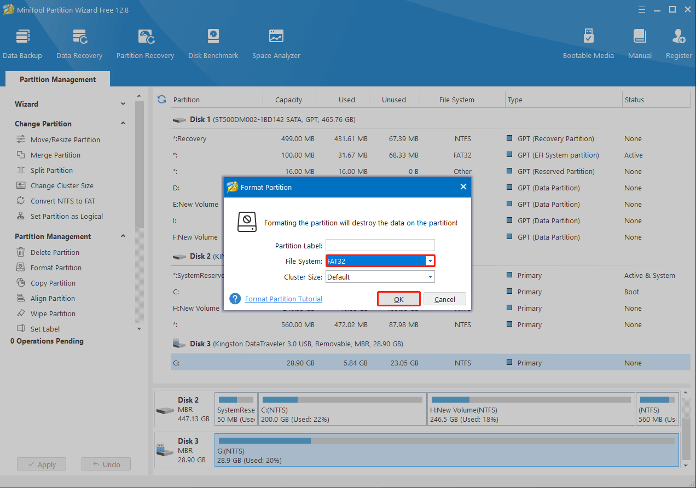Close the Format Partition dialog
Image resolution: width=696 pixels, height=488 pixels.
coord(463,187)
